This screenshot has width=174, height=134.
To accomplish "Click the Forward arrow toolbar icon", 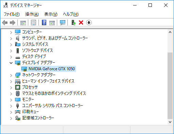I will pyautogui.click(x=13, y=23).
